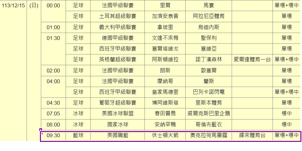The width and height of the screenshot is (302, 151).
Task: Click away team 歐塞爾
Action: pos(209,70)
